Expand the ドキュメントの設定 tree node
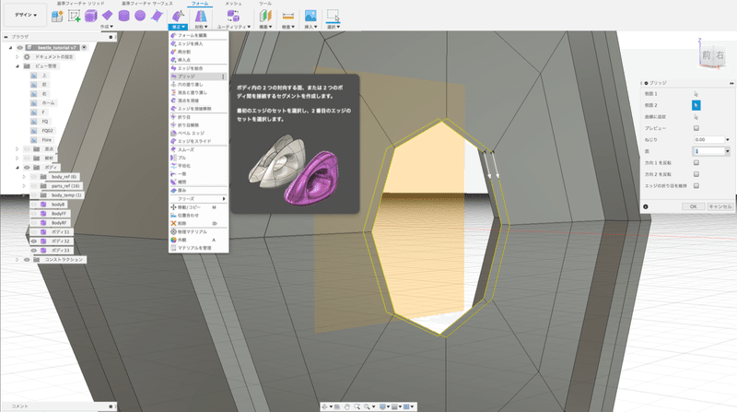The width and height of the screenshot is (737, 412). [x=18, y=57]
